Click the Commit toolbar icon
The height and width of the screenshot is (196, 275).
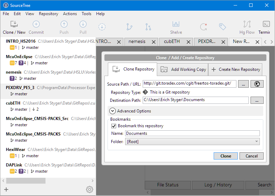[x=36, y=27]
